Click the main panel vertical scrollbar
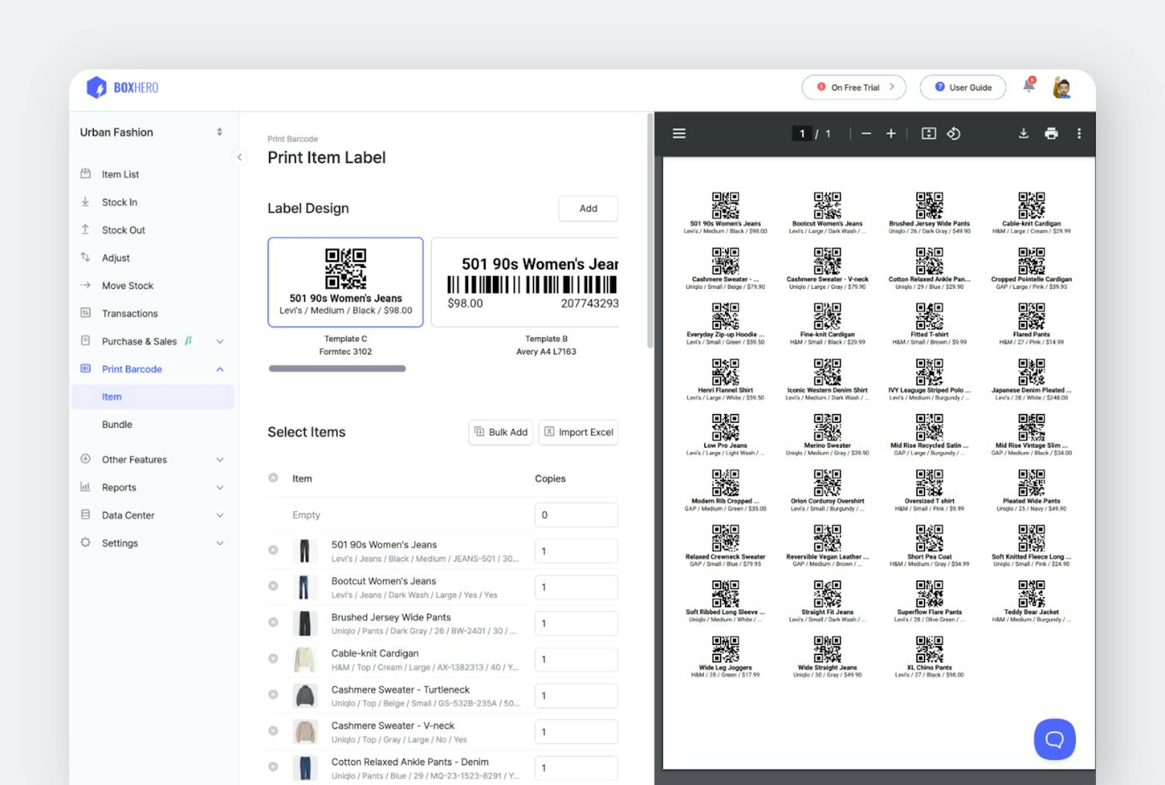Image resolution: width=1165 pixels, height=785 pixels. [x=650, y=230]
